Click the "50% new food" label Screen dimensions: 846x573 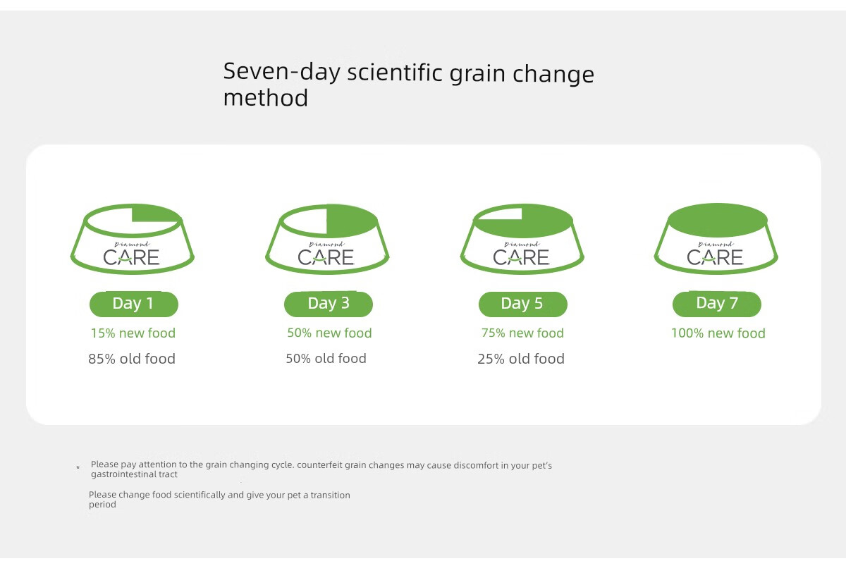(329, 333)
